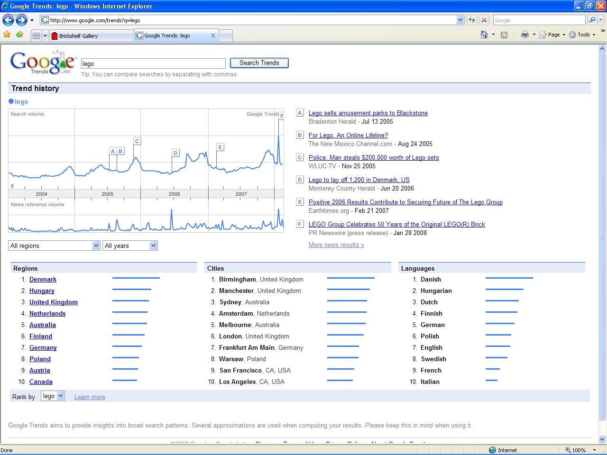Click marker C on the trend chart
This screenshot has width=607, height=455.
137,141
